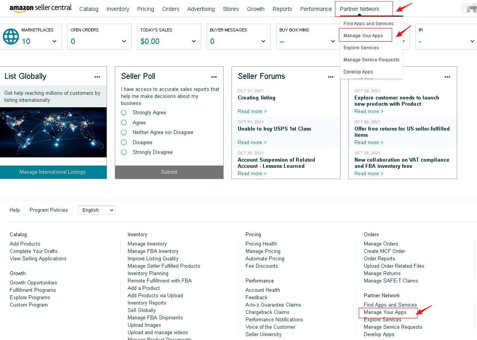Open Explore customer needs news article
This screenshot has width=477, height=340.
pos(397,101)
